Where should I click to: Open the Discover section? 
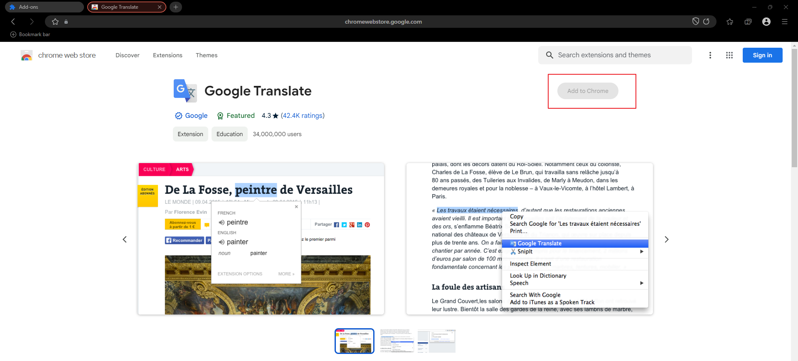[x=128, y=55]
